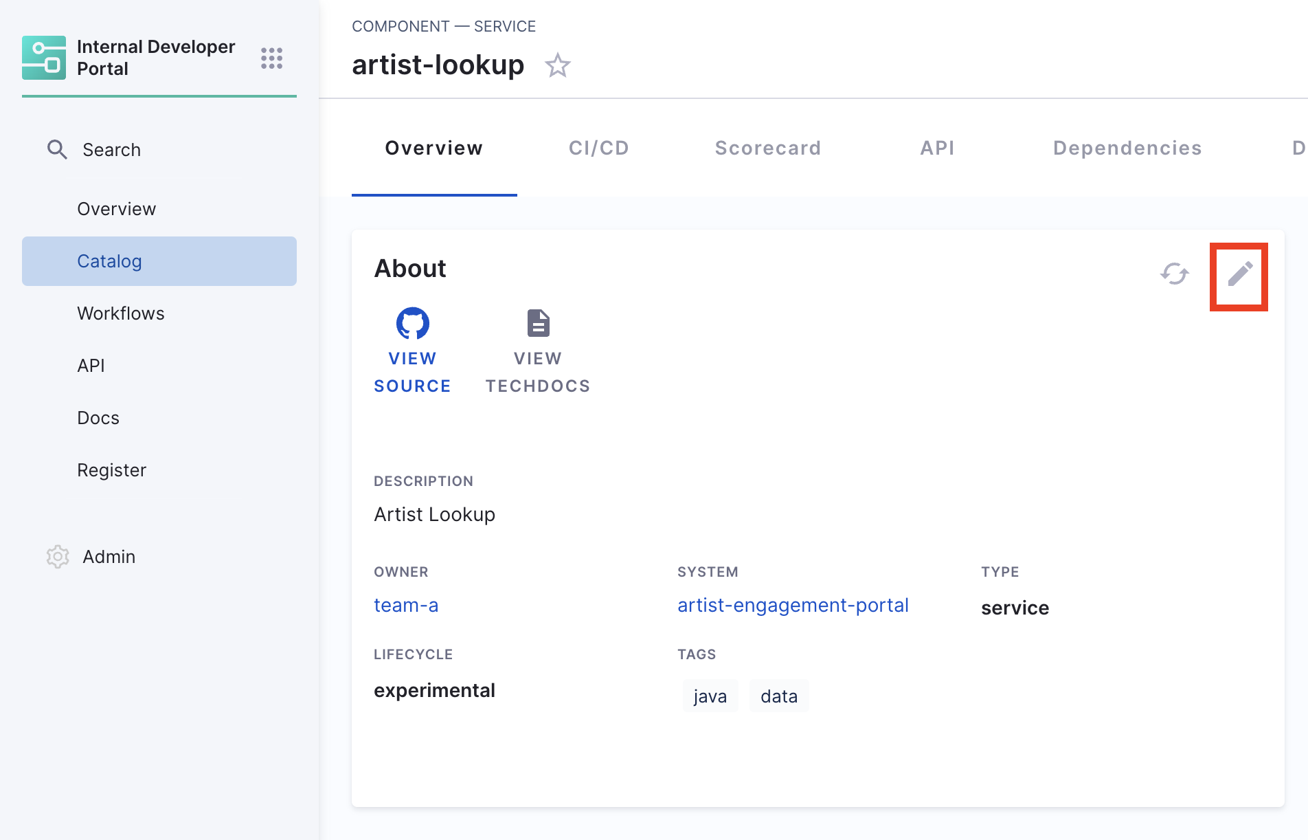Navigate to Register in the sidebar
Screen dimensions: 1308x840
click(x=112, y=470)
